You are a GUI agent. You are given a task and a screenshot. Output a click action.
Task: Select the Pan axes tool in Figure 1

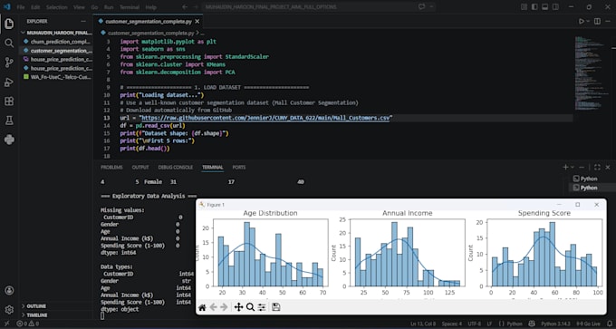pyautogui.click(x=238, y=307)
